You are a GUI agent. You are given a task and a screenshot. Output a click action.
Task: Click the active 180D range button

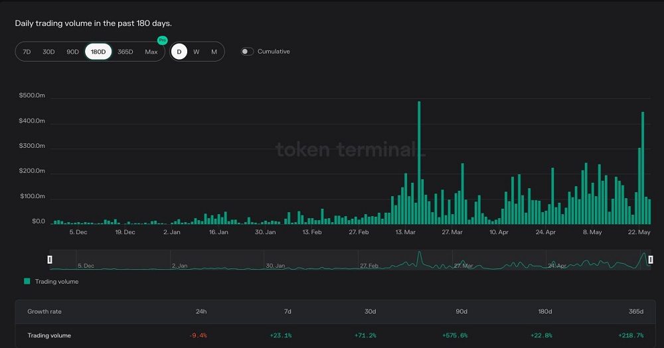click(x=98, y=52)
